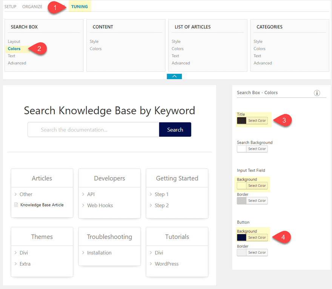Image resolution: width=332 pixels, height=289 pixels.
Task: Open Layout settings under Search Box
Action: (x=14, y=41)
